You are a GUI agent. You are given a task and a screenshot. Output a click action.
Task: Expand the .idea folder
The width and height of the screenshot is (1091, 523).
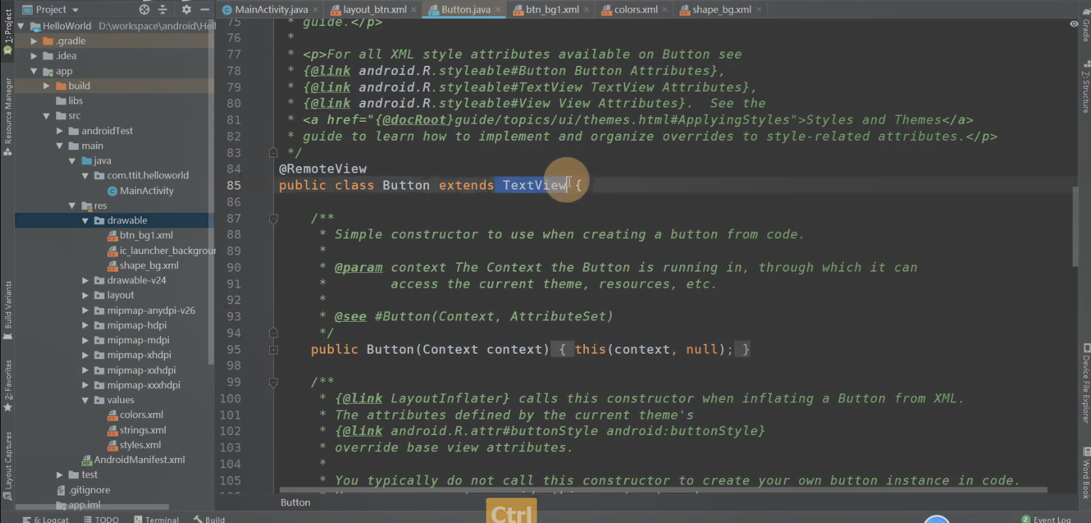(34, 56)
